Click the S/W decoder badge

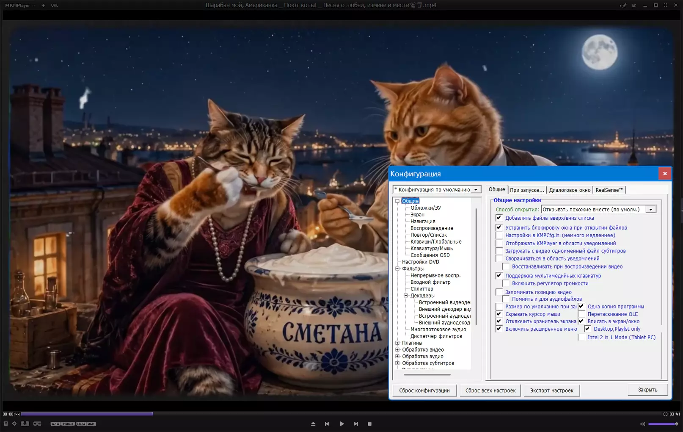55,424
